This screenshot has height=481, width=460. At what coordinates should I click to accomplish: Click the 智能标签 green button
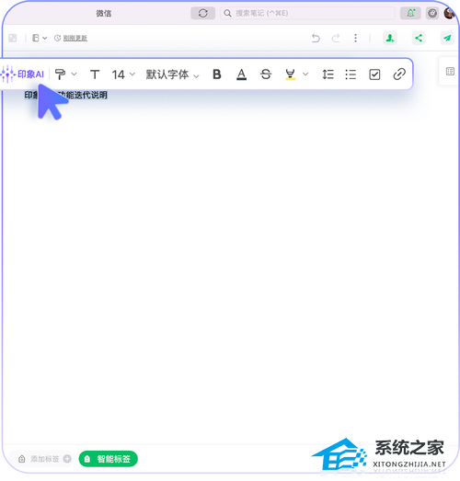109,459
